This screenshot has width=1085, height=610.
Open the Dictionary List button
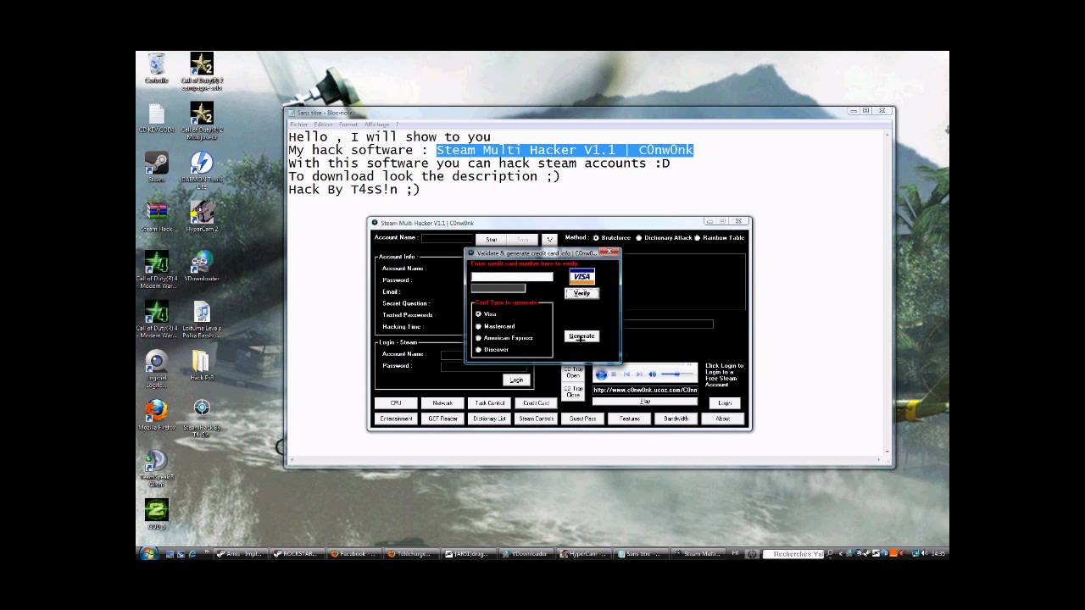tap(489, 419)
